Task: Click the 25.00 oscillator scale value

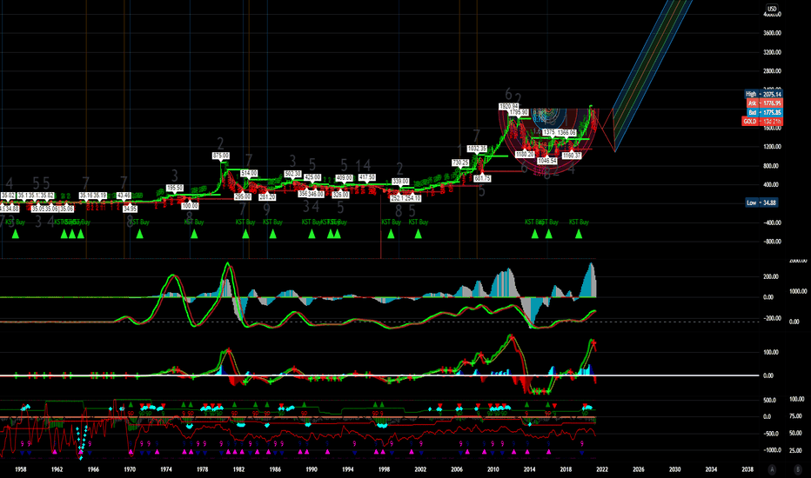Action: [795, 450]
